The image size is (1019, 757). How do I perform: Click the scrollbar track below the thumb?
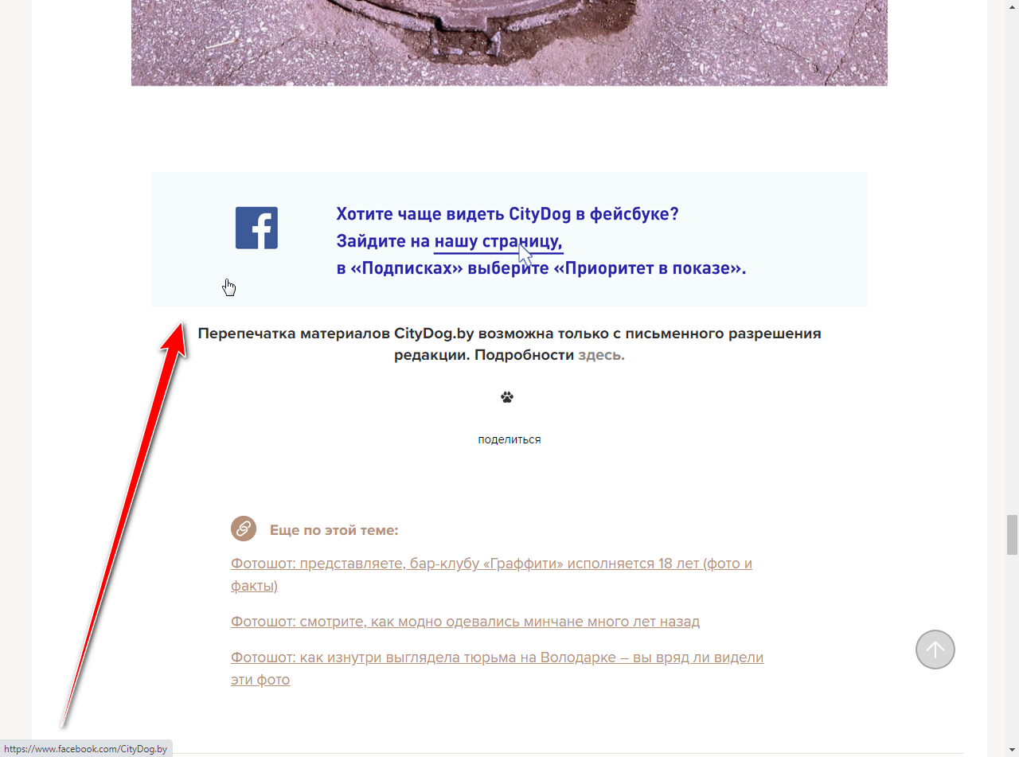pyautogui.click(x=1012, y=653)
